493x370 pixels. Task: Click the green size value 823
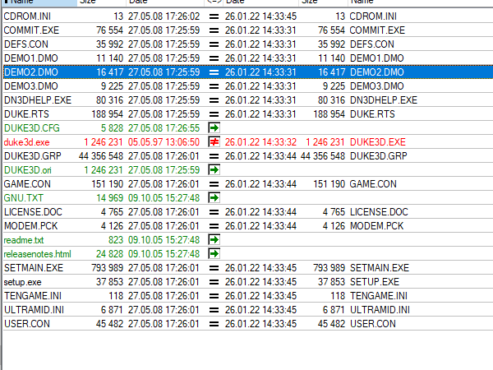point(116,240)
